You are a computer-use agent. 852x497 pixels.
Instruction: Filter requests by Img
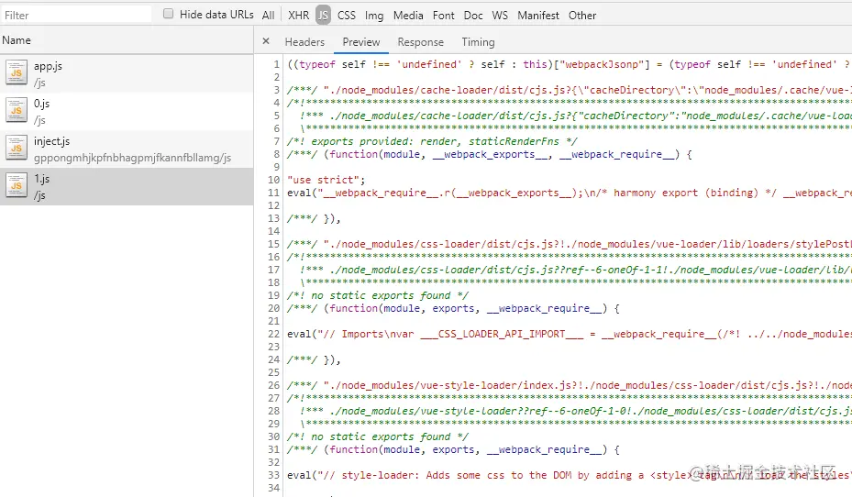374,16
